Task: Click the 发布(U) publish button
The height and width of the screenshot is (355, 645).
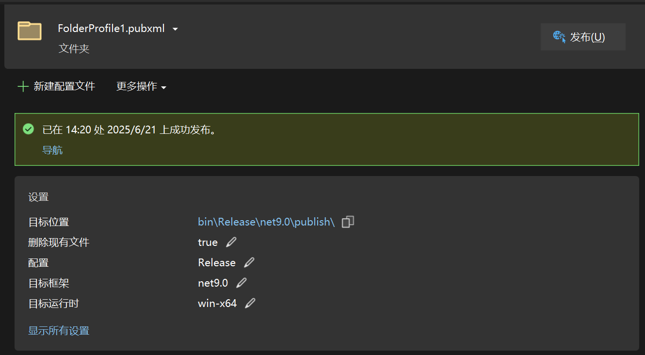Action: tap(583, 37)
